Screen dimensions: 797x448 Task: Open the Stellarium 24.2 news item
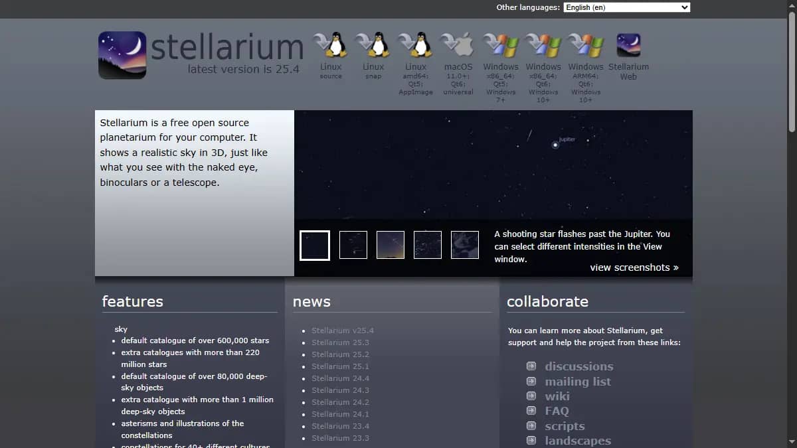pyautogui.click(x=340, y=402)
